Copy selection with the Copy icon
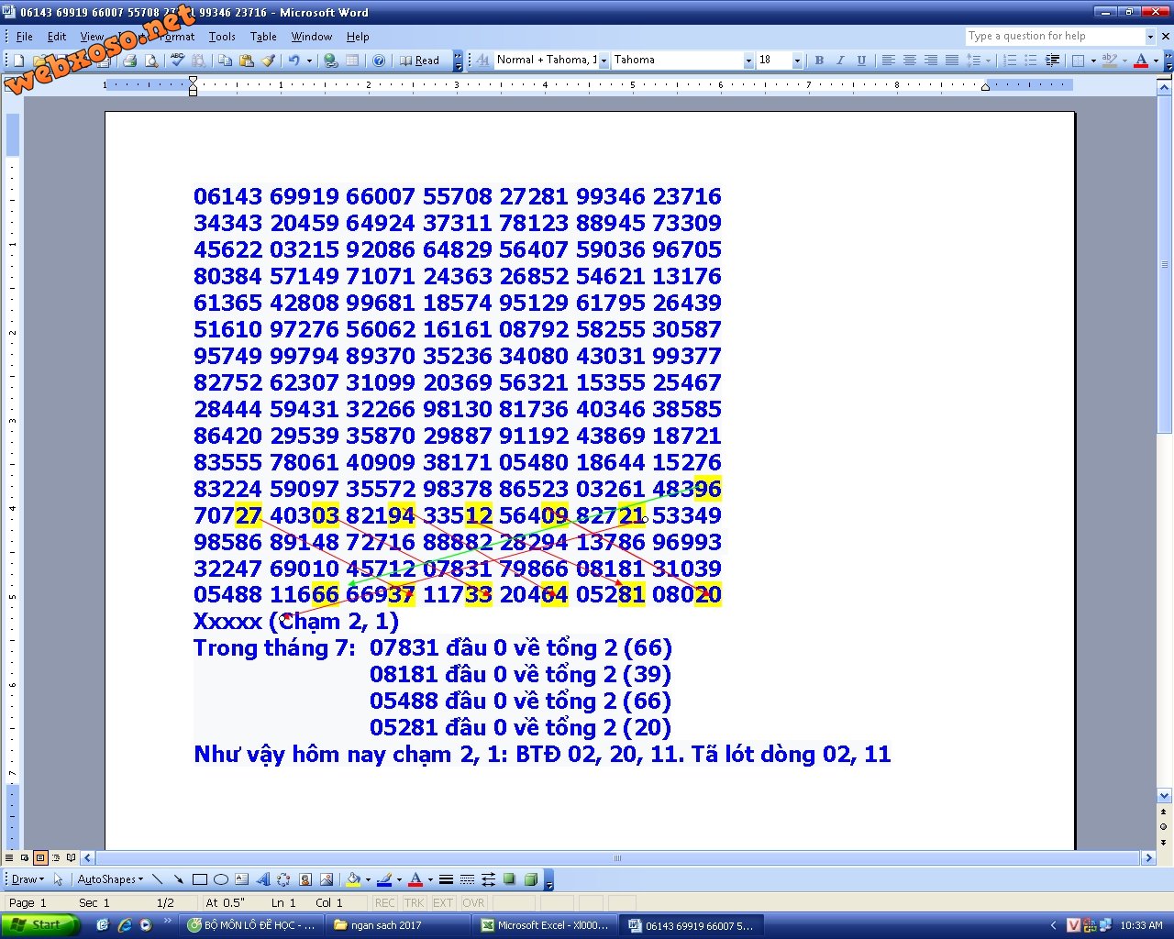 (225, 61)
